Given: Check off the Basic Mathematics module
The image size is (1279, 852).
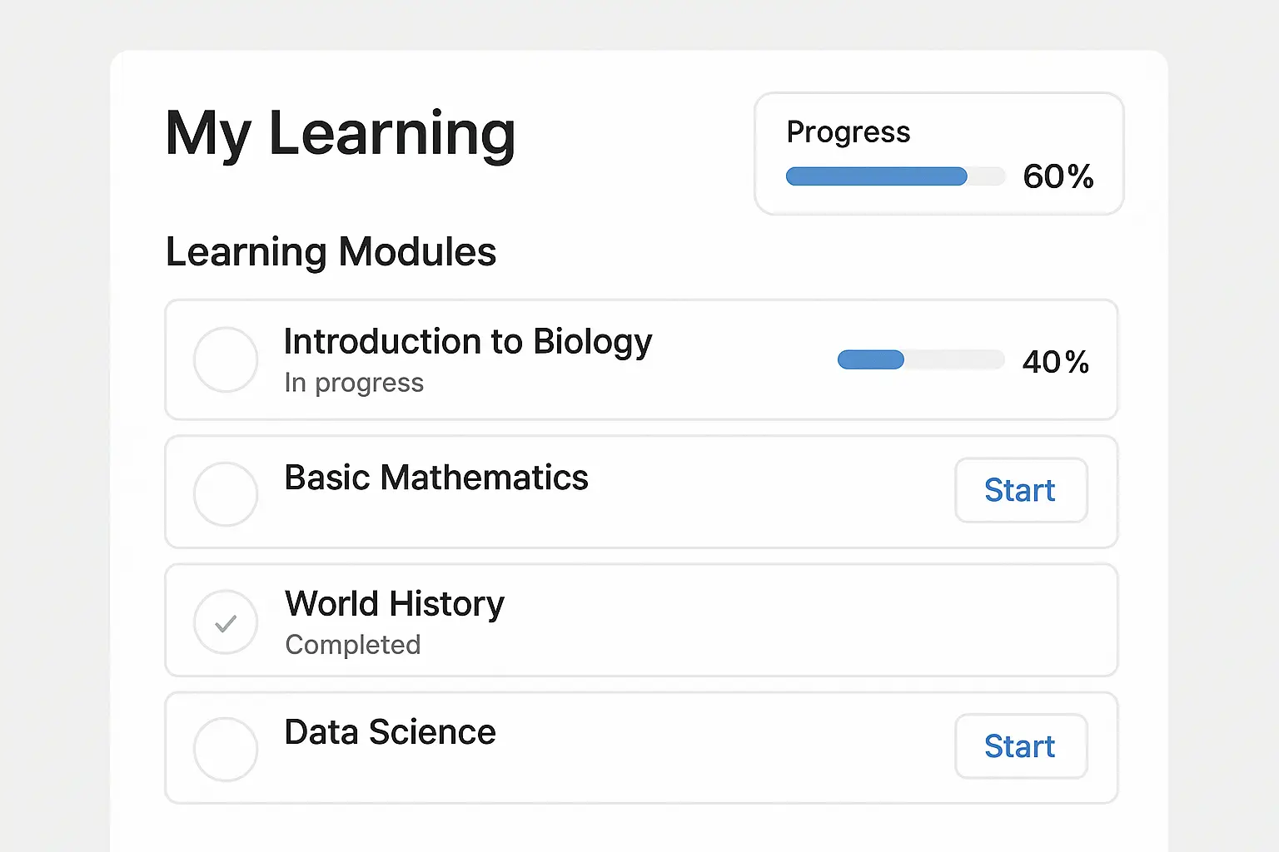Looking at the screenshot, I should 226,493.
